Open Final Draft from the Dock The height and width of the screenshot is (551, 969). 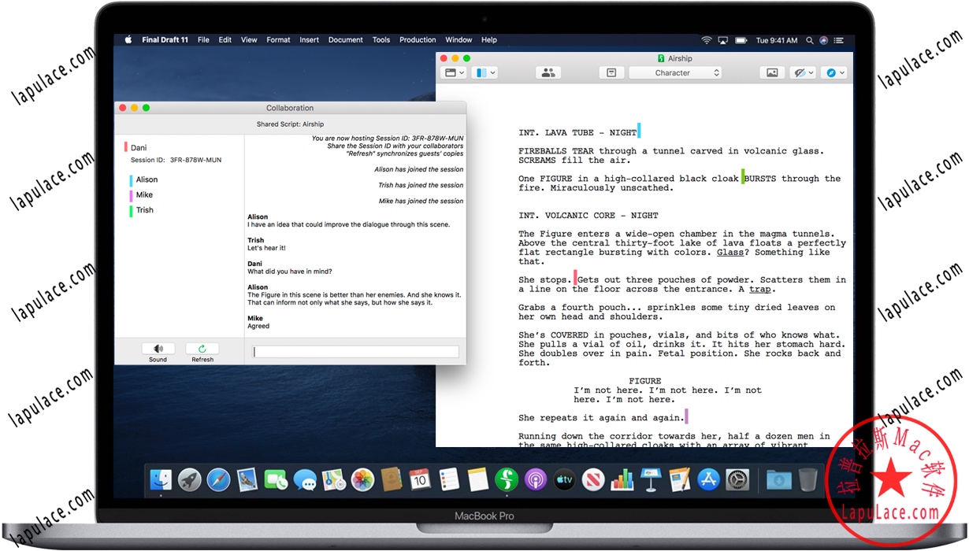point(507,479)
